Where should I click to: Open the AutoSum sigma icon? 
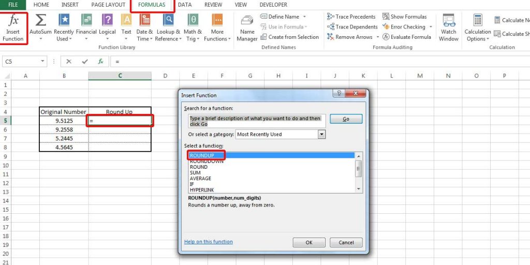point(40,20)
